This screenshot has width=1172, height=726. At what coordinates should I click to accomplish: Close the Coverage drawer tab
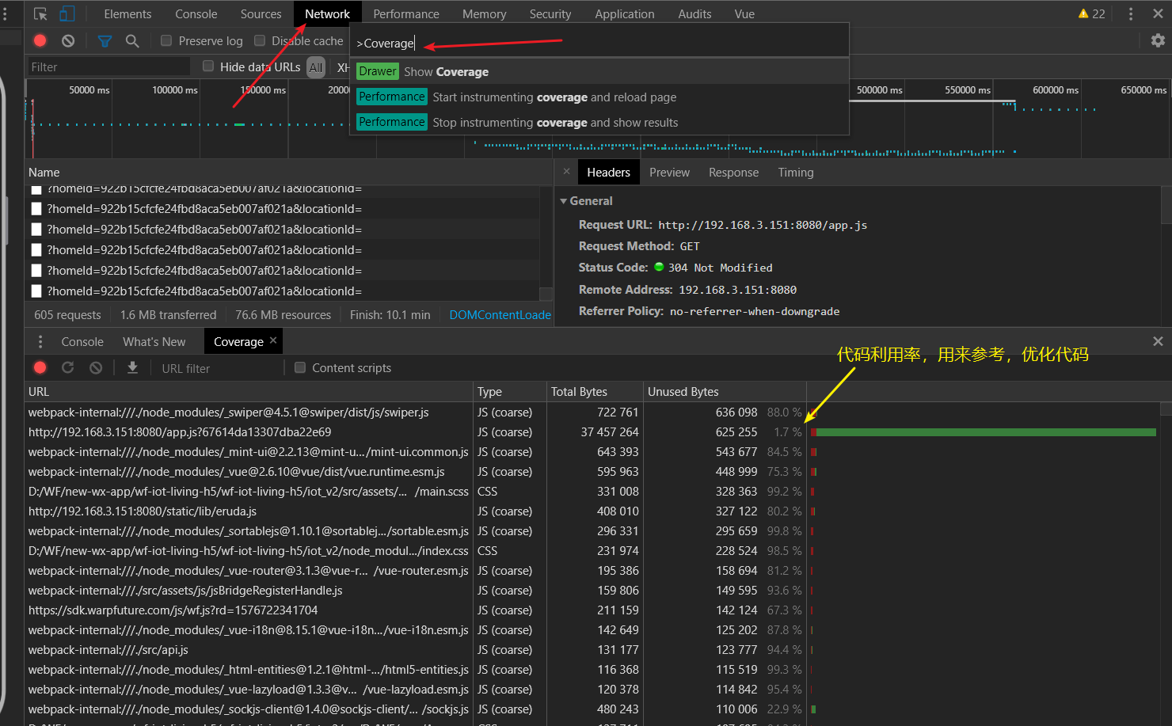pos(273,340)
